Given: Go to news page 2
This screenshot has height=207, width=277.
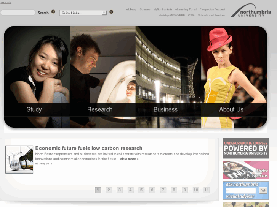Looking at the screenshot, I should [109, 190].
